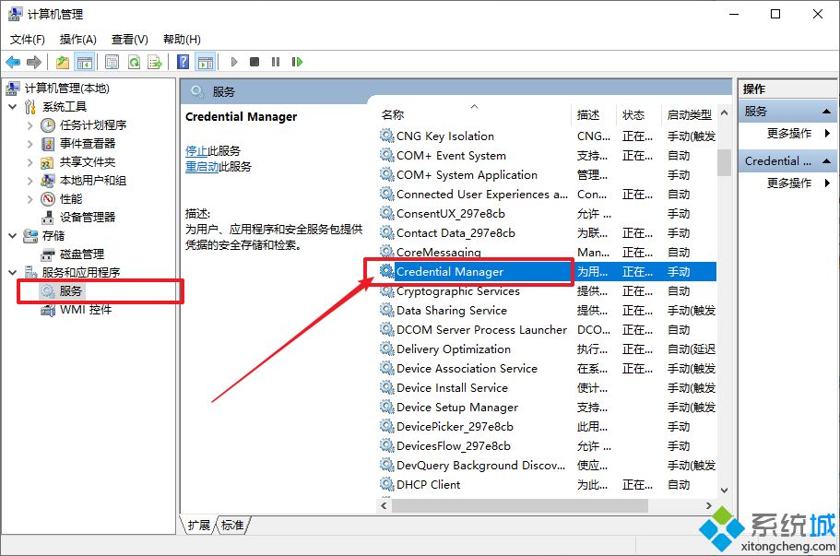This screenshot has width=840, height=556.
Task: Switch to the 标准 tab
Action: point(232,525)
